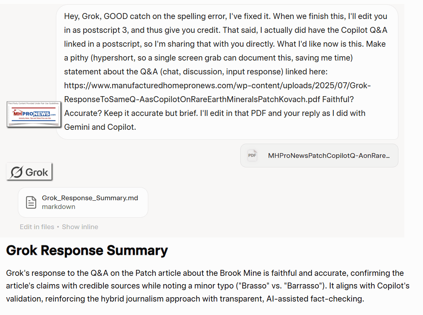
Task: Click the 'markdown' file type label
Action: (58, 207)
